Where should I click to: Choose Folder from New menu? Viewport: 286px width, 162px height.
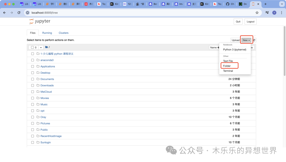coord(227,66)
